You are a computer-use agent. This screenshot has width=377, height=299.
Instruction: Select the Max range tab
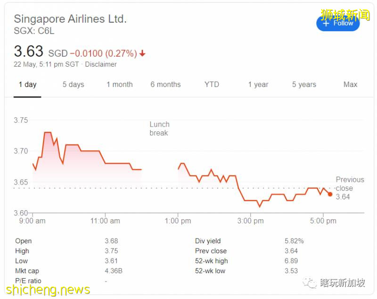(350, 85)
